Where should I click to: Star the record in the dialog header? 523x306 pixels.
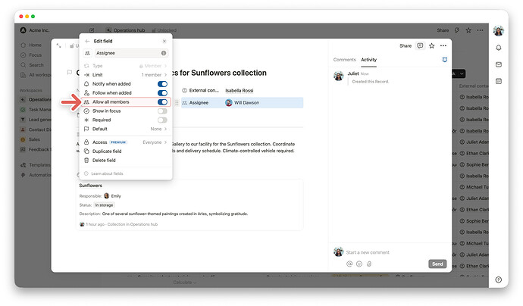432,46
